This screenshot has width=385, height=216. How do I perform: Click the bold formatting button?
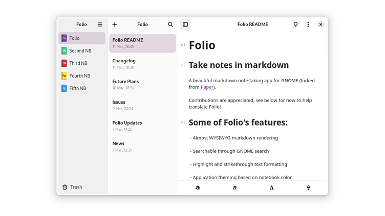[198, 188]
